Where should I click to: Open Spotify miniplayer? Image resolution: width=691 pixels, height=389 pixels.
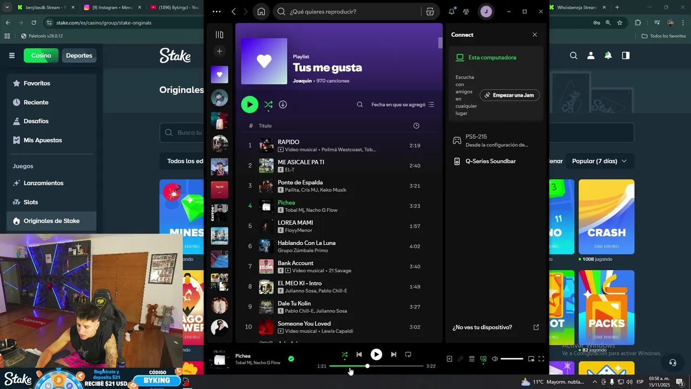click(531, 359)
